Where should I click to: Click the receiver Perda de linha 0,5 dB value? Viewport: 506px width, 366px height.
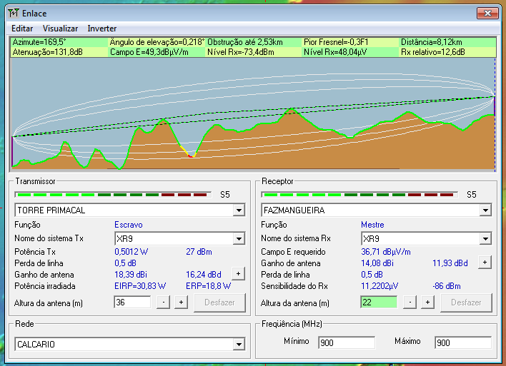(372, 275)
